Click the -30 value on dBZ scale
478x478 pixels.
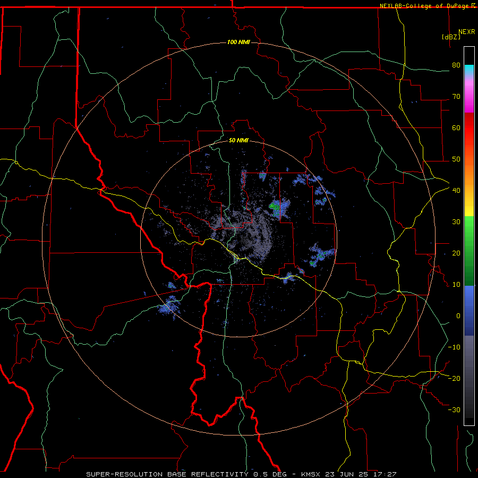(454, 409)
